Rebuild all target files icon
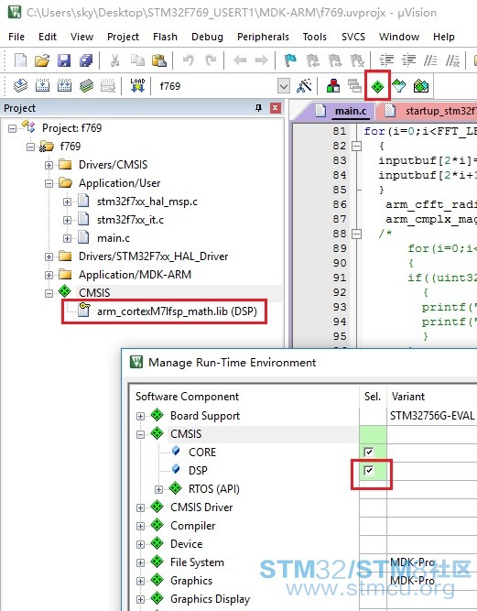The height and width of the screenshot is (611, 477). point(64,86)
